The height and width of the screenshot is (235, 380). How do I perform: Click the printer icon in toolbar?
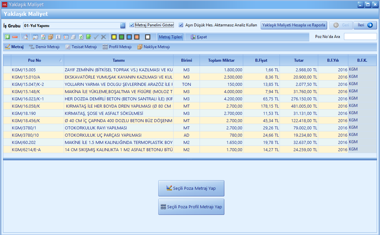[x=73, y=37]
